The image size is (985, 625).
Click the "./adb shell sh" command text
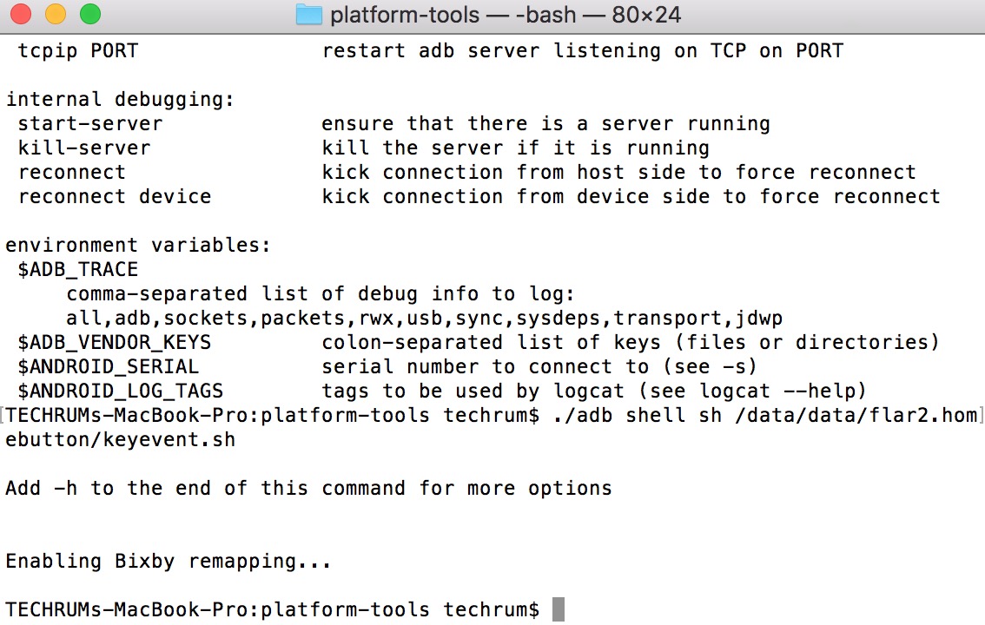(x=637, y=415)
